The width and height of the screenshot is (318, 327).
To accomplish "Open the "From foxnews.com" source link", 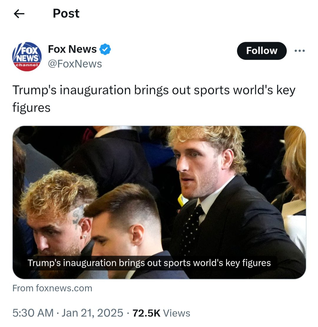I will (52, 288).
